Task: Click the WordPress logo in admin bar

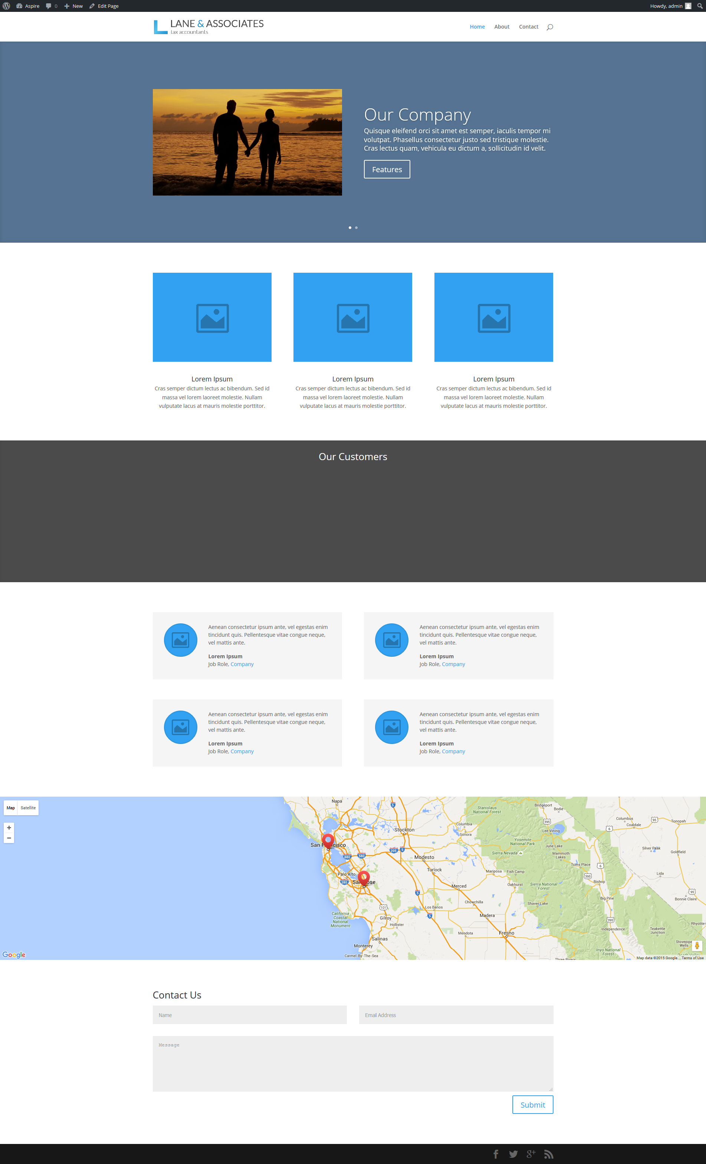Action: (6, 6)
